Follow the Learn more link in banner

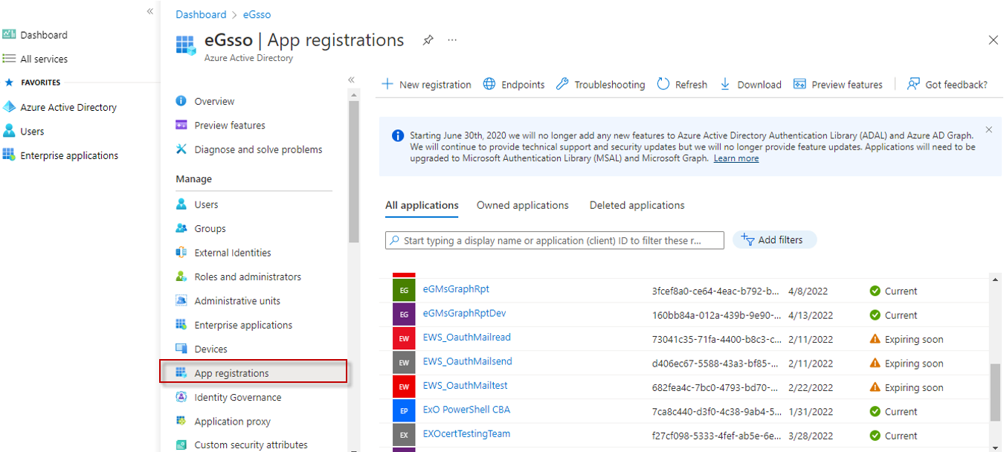point(736,158)
